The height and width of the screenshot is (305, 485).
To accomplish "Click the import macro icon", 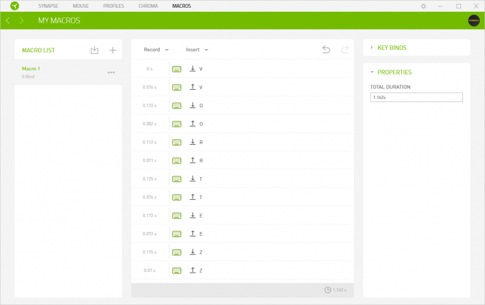I will (94, 50).
